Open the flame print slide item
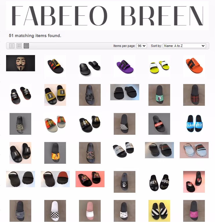 (55, 153)
